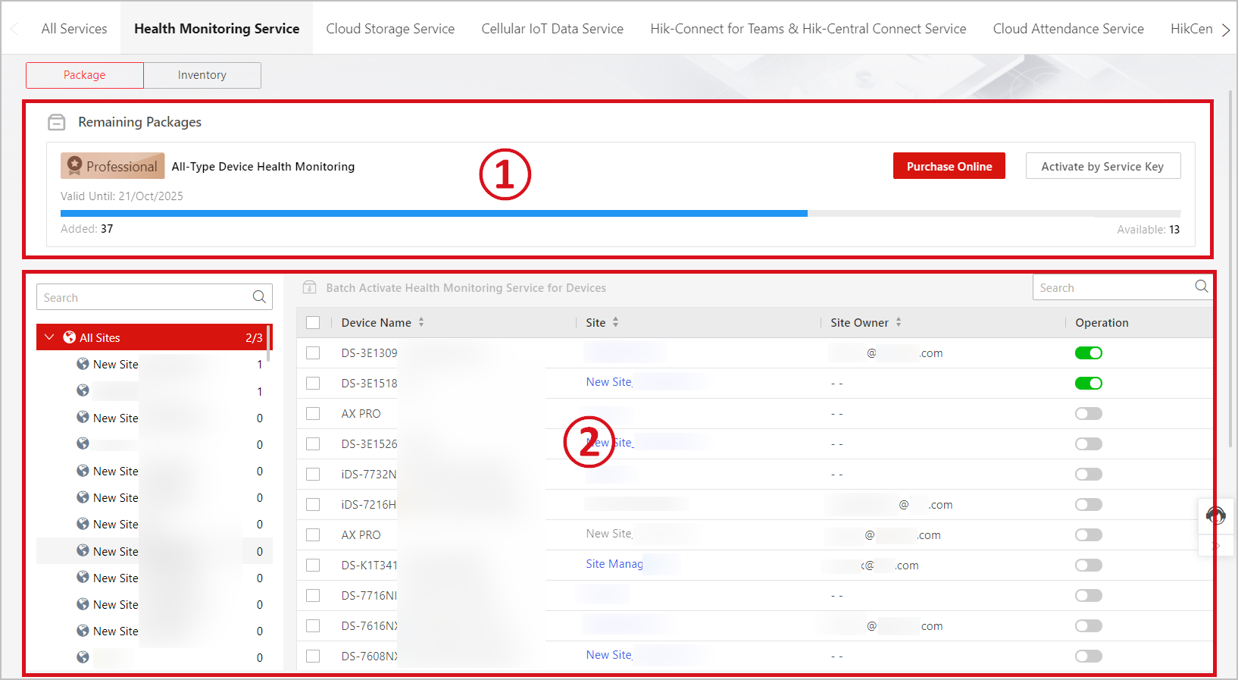
Task: Click "Valid Until: 21/Oct/2025"
Action: tap(122, 196)
